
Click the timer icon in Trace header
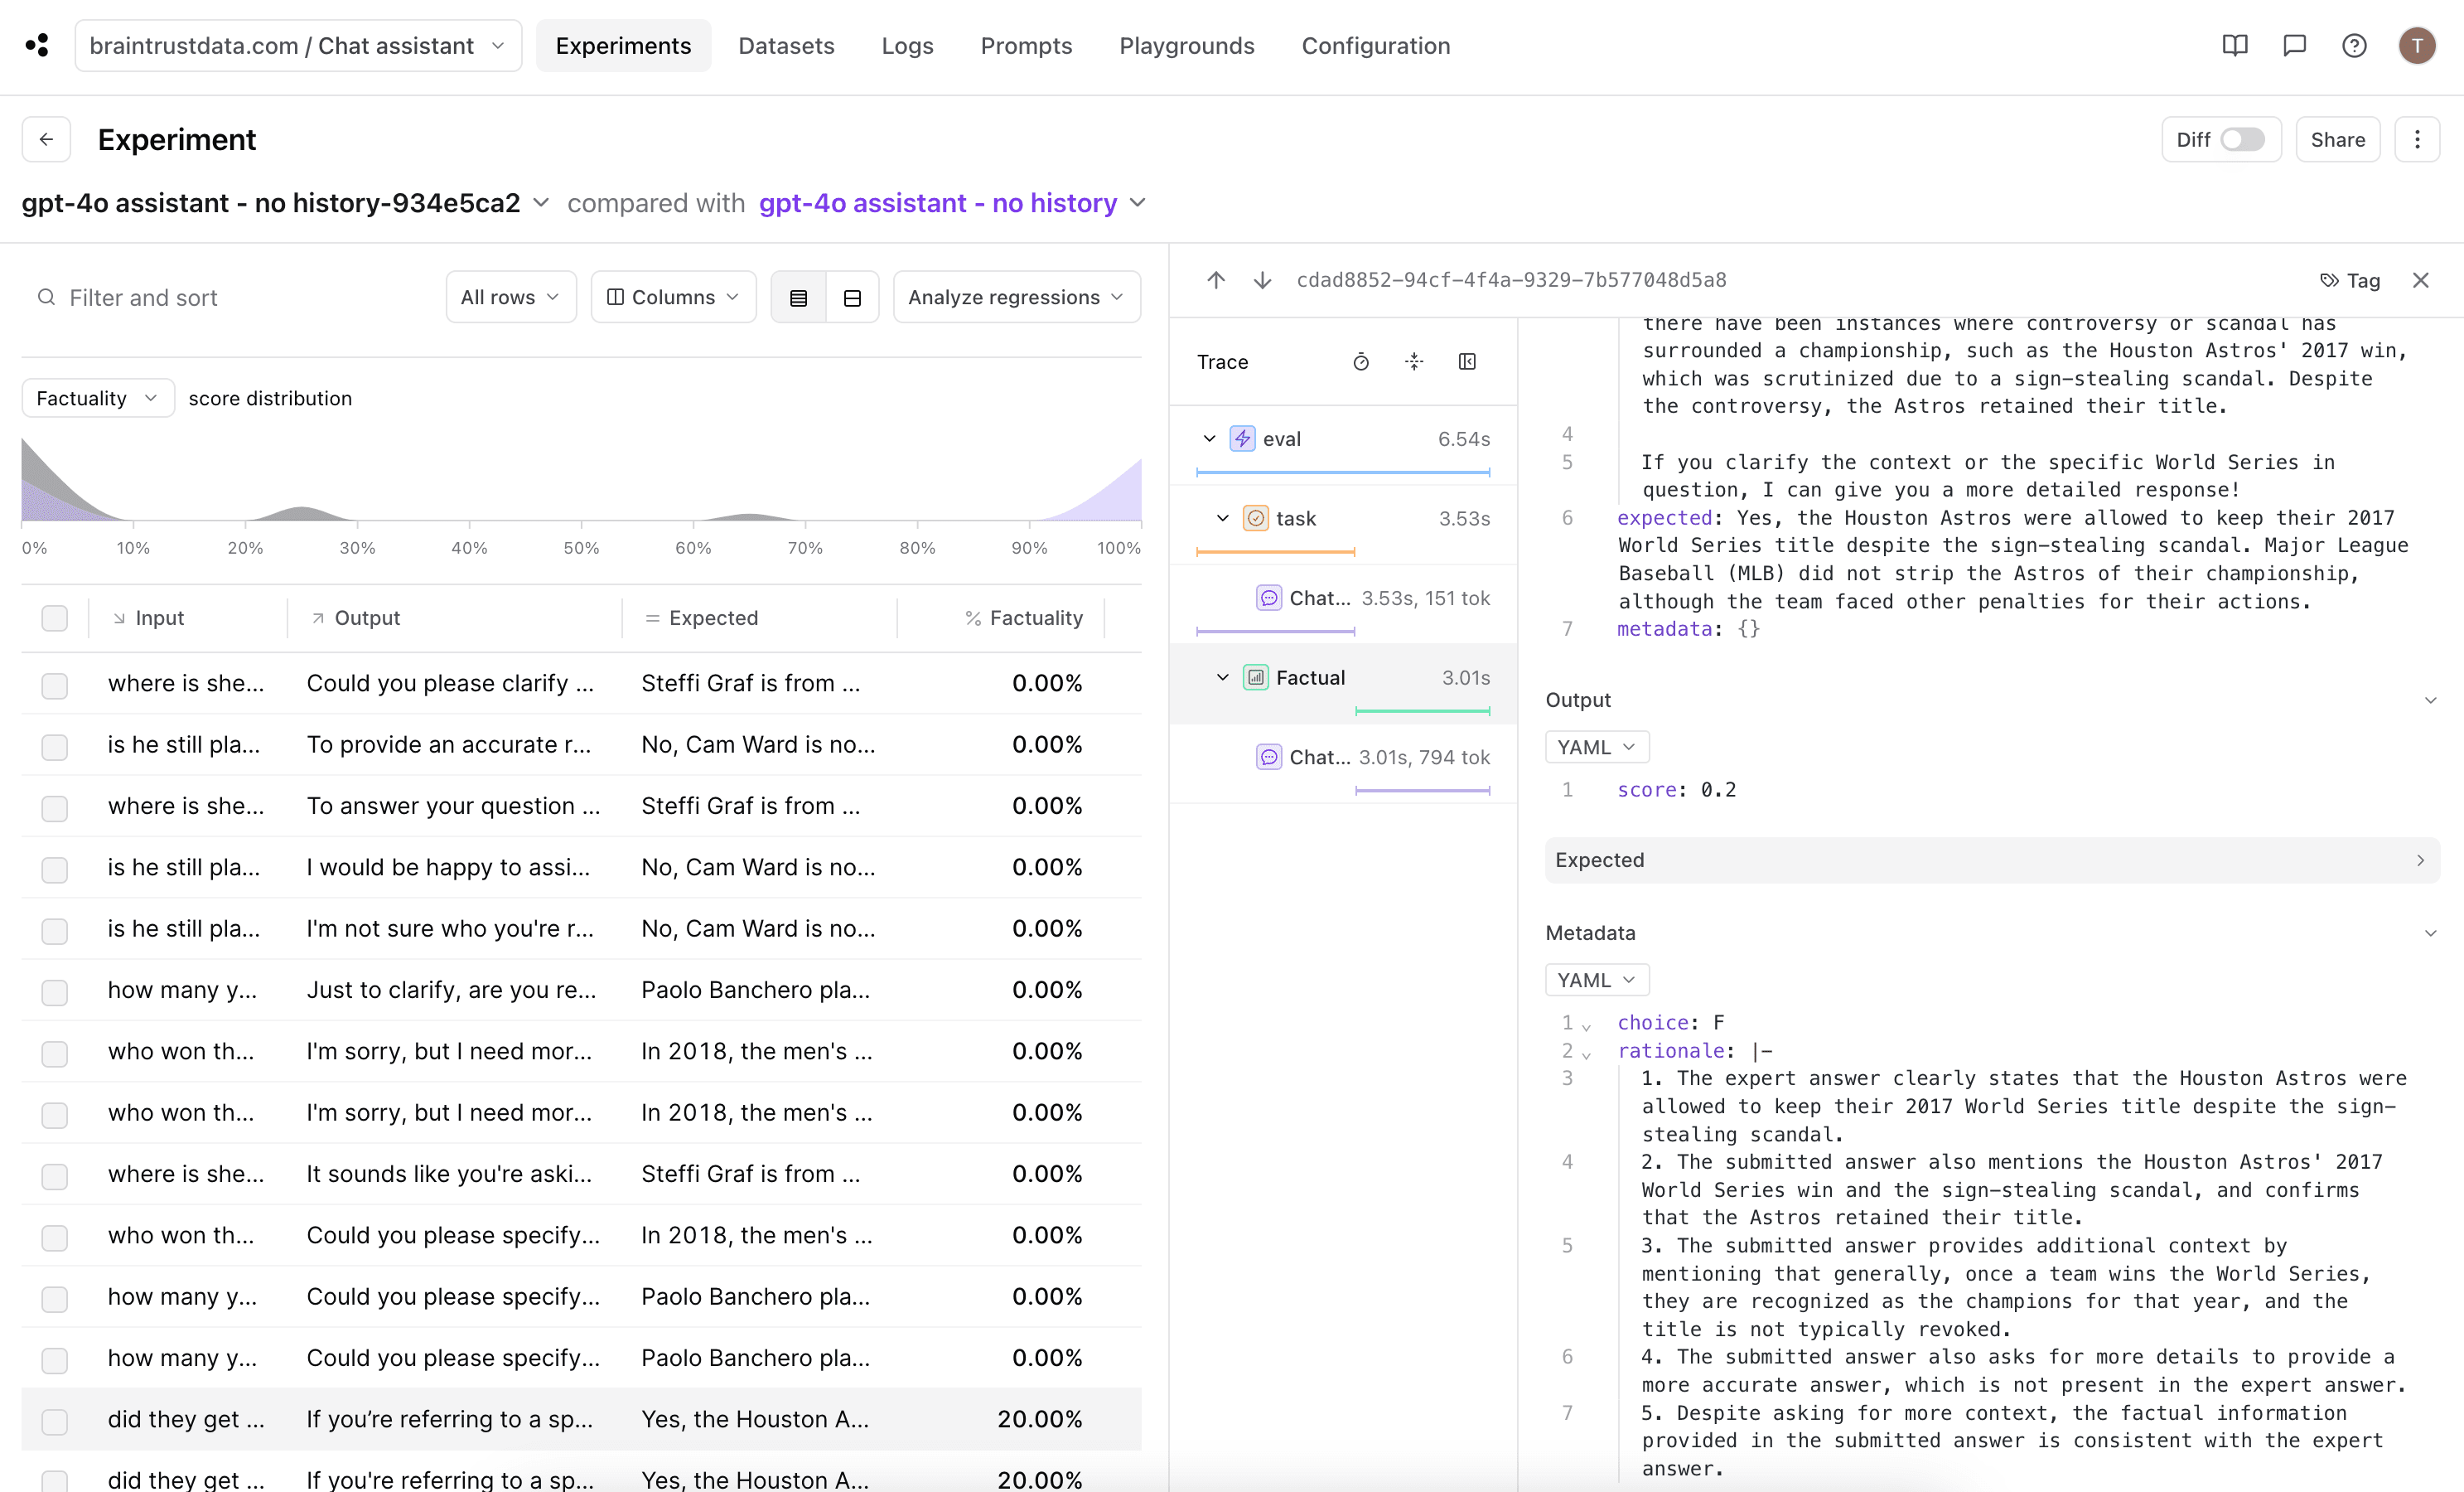(1360, 361)
